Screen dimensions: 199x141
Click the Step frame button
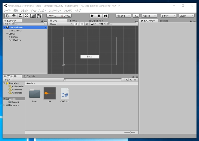(x=105, y=16)
